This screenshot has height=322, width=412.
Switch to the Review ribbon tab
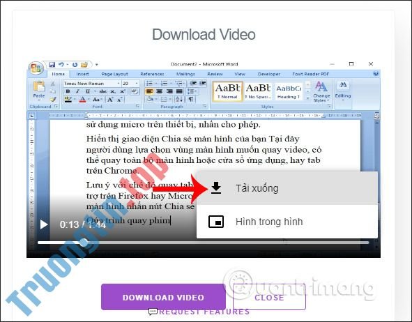(215, 74)
